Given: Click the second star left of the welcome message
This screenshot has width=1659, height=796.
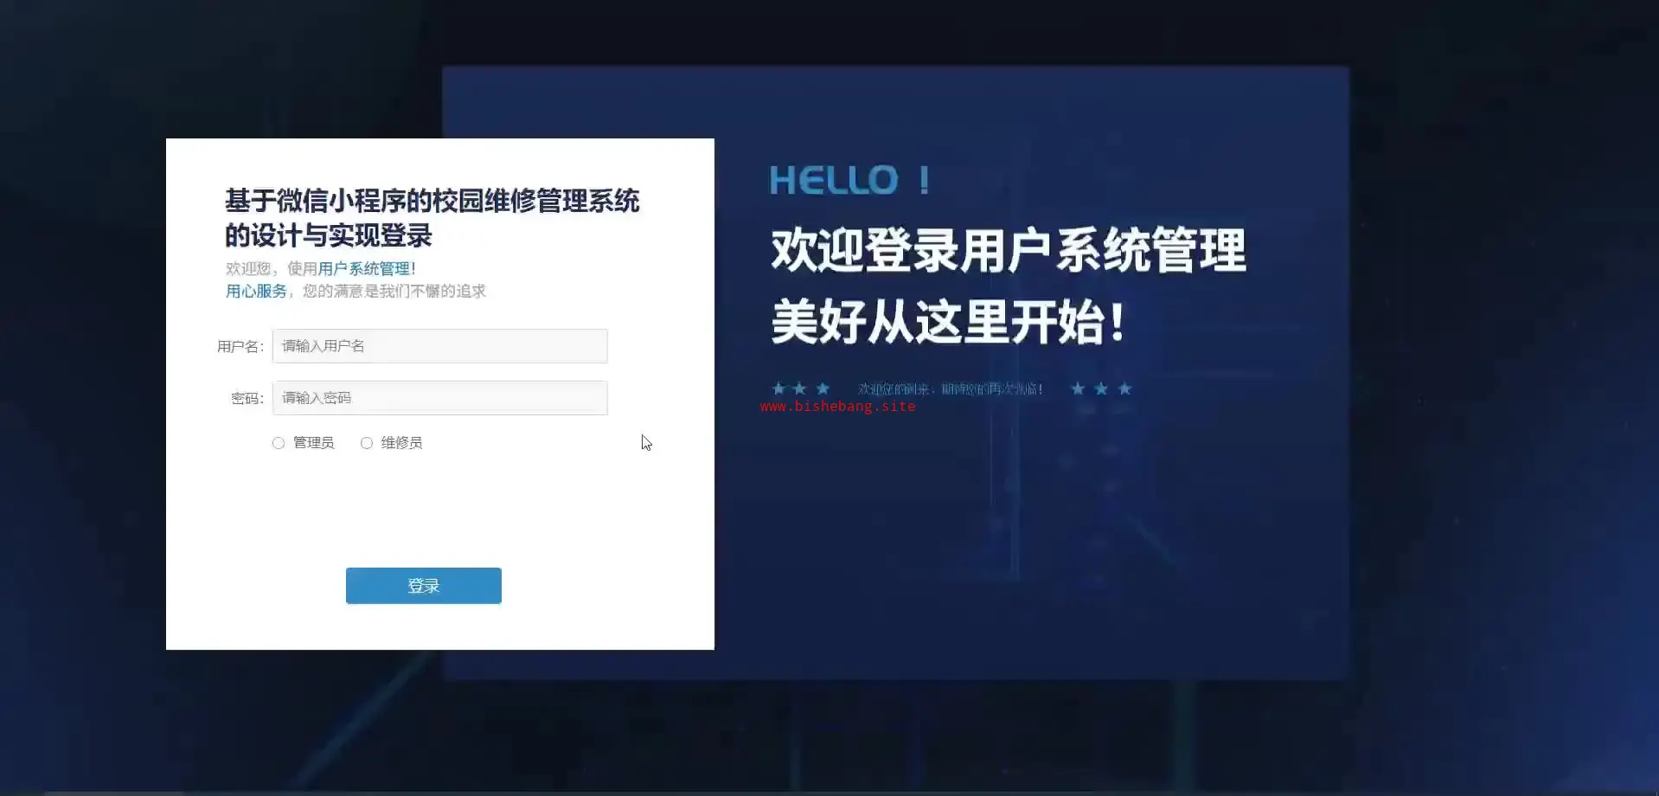Looking at the screenshot, I should click(x=800, y=388).
